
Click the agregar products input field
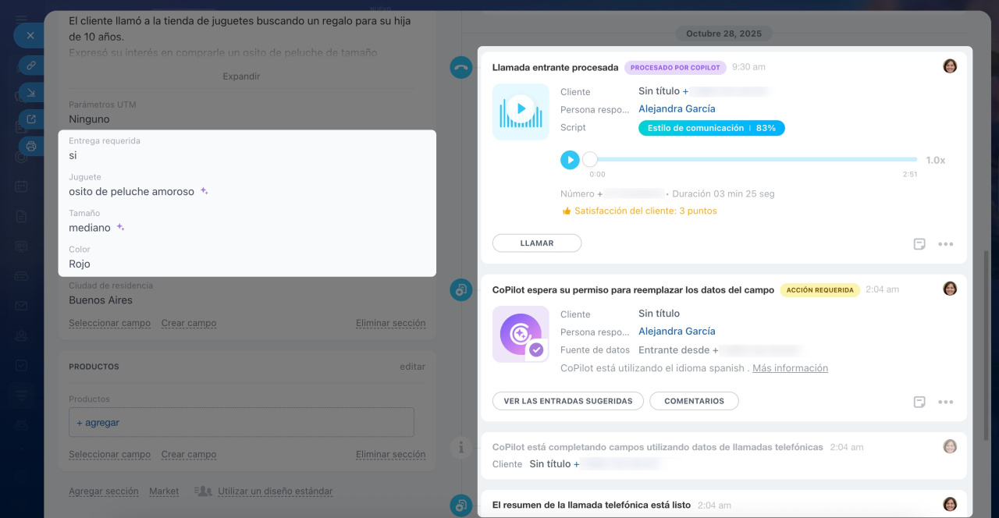tap(241, 423)
